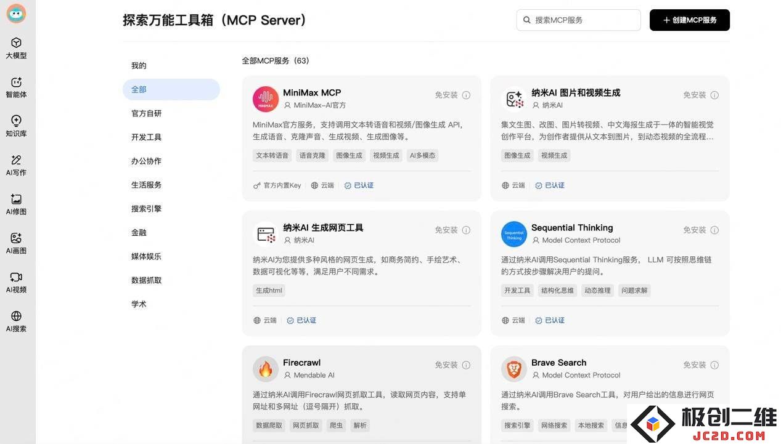Open the AI写作 sidebar icon

[17, 160]
